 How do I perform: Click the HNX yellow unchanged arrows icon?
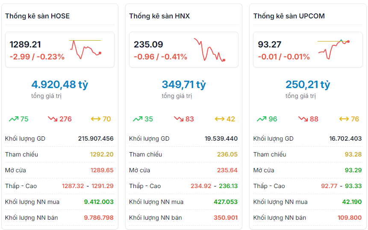219,119
